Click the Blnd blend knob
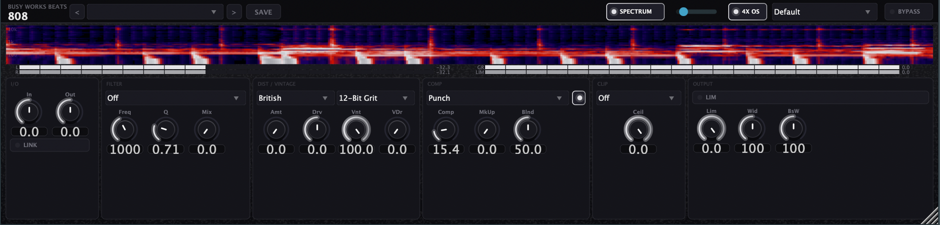940x225 pixels. (x=528, y=130)
